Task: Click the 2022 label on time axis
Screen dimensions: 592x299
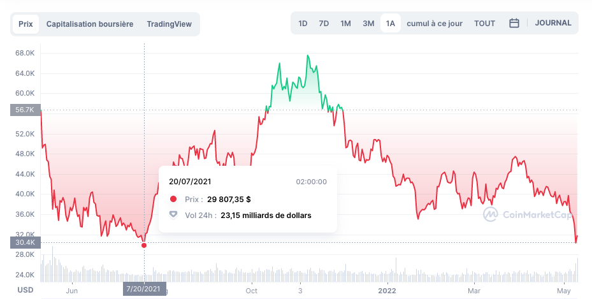Action: (388, 290)
